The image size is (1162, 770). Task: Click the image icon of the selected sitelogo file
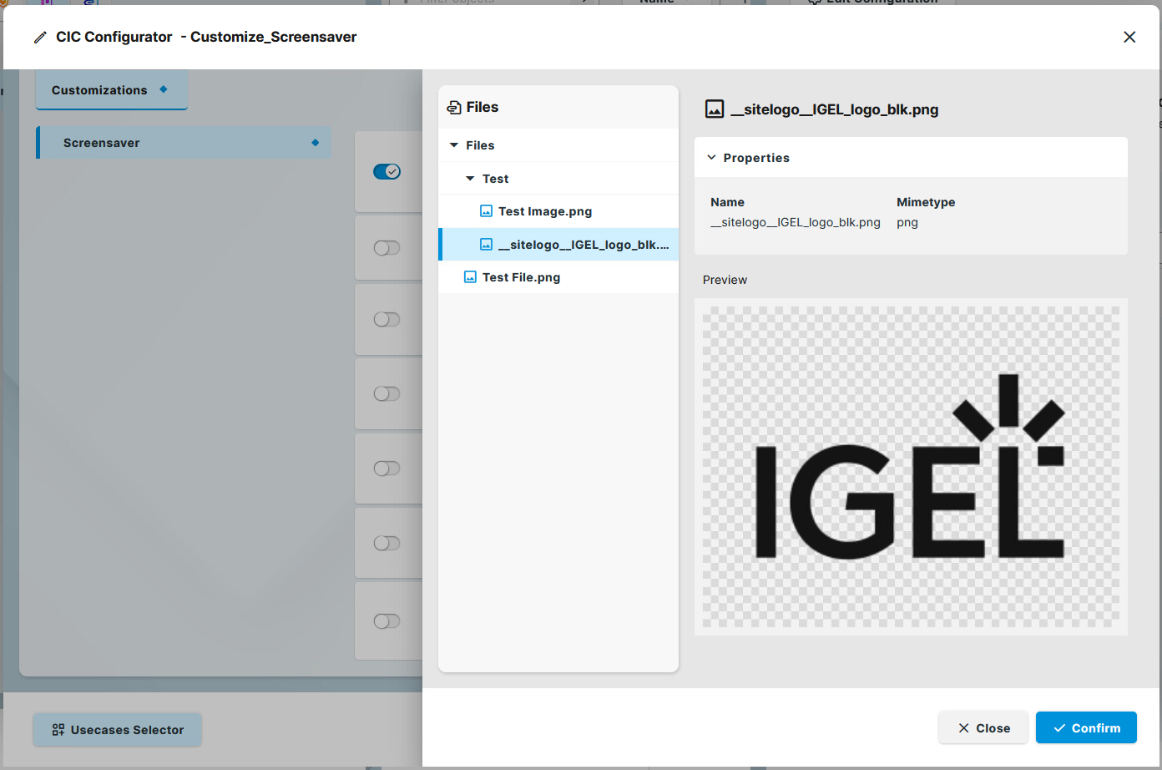pos(486,245)
